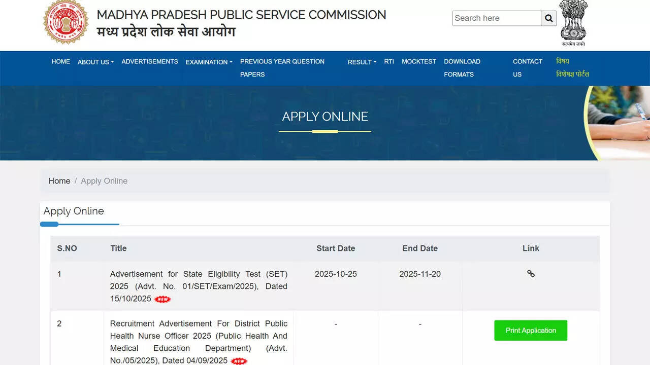
Task: Click the Print Application button
Action: (x=531, y=330)
